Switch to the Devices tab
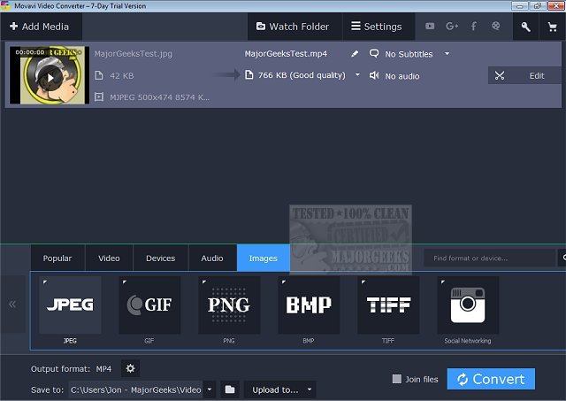566x401 pixels. point(161,258)
